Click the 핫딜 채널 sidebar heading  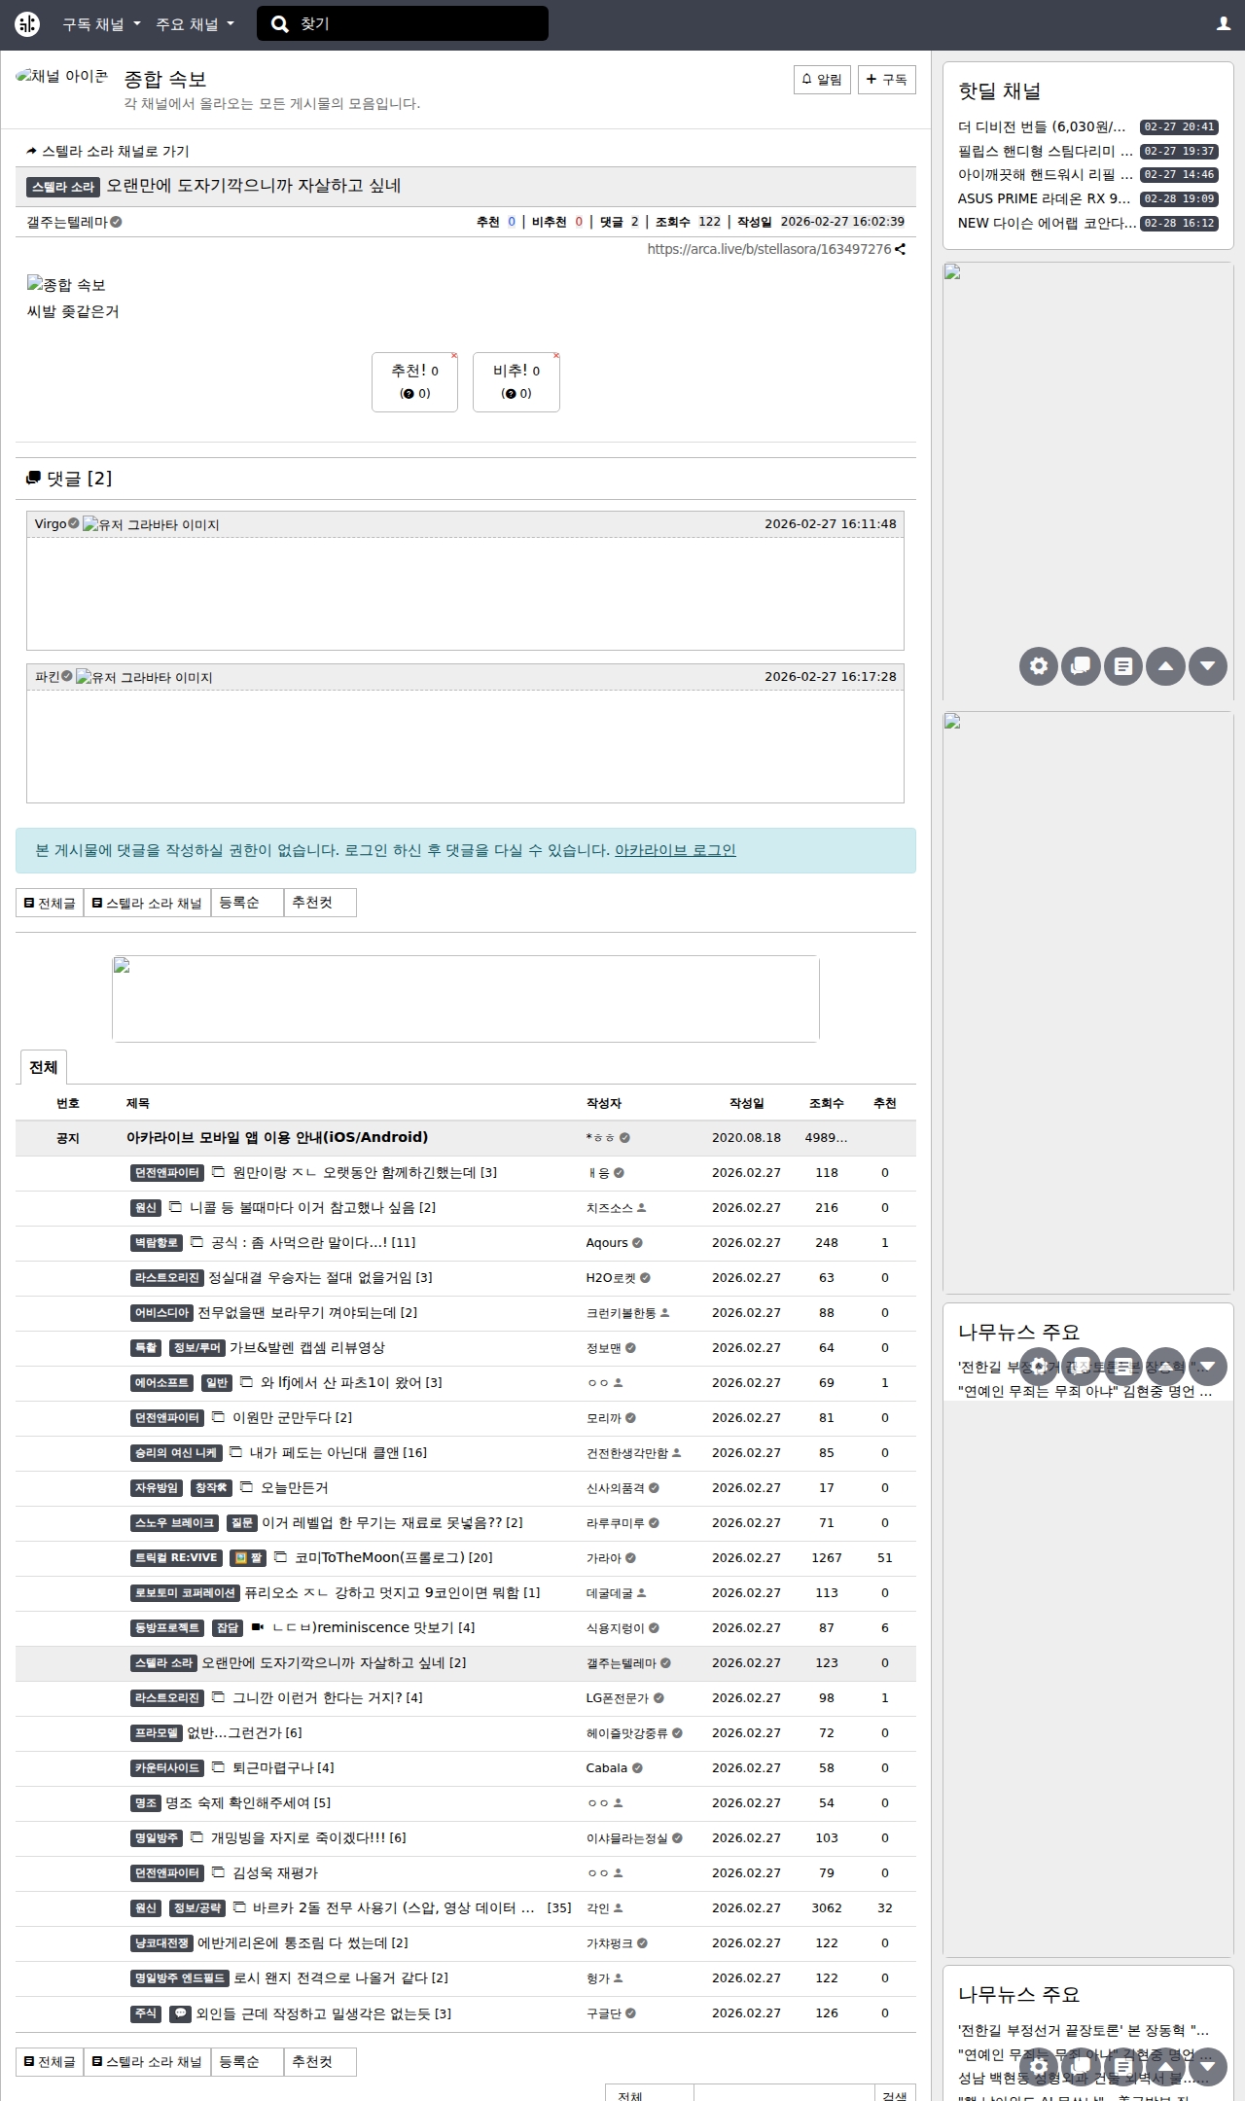[x=1000, y=90]
